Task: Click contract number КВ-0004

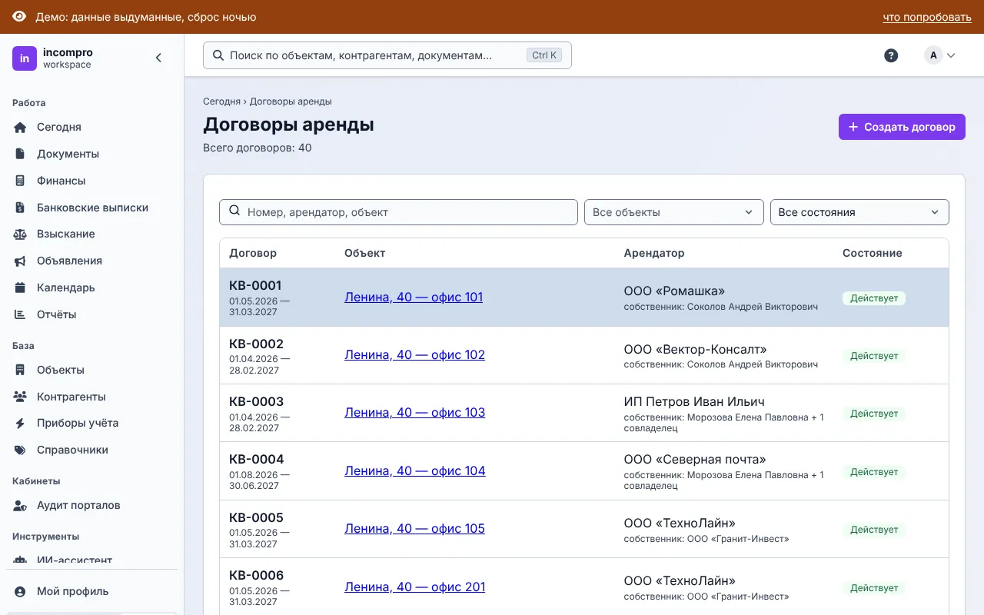Action: 256,459
